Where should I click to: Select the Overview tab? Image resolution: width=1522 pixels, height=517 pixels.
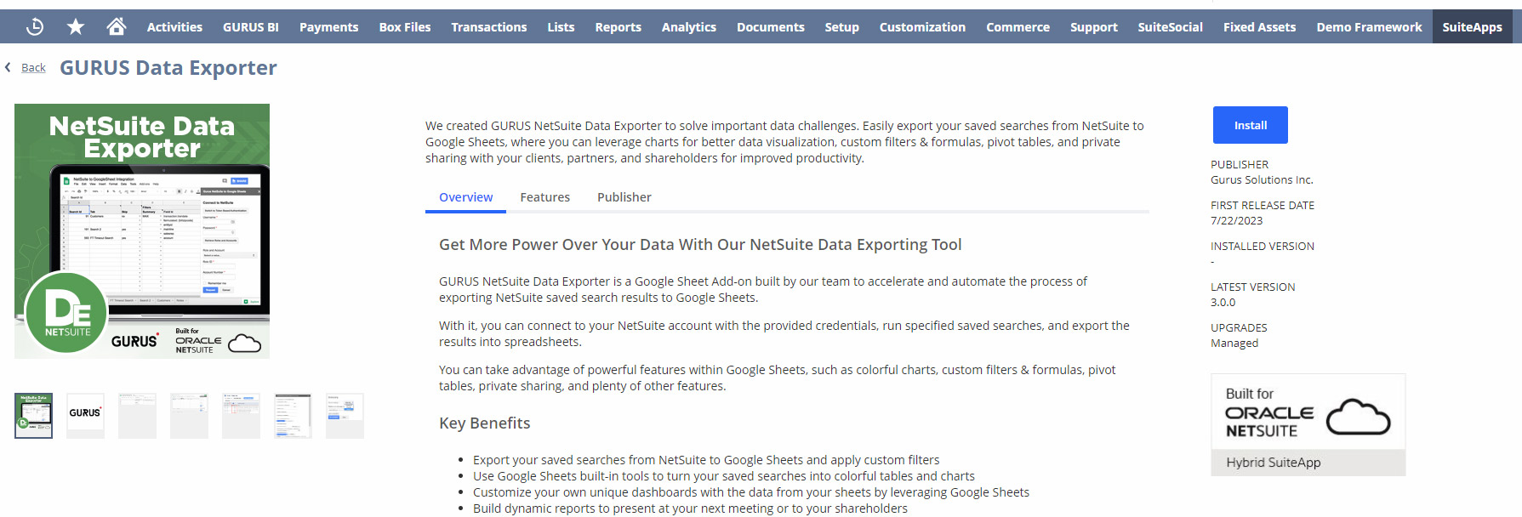[465, 196]
